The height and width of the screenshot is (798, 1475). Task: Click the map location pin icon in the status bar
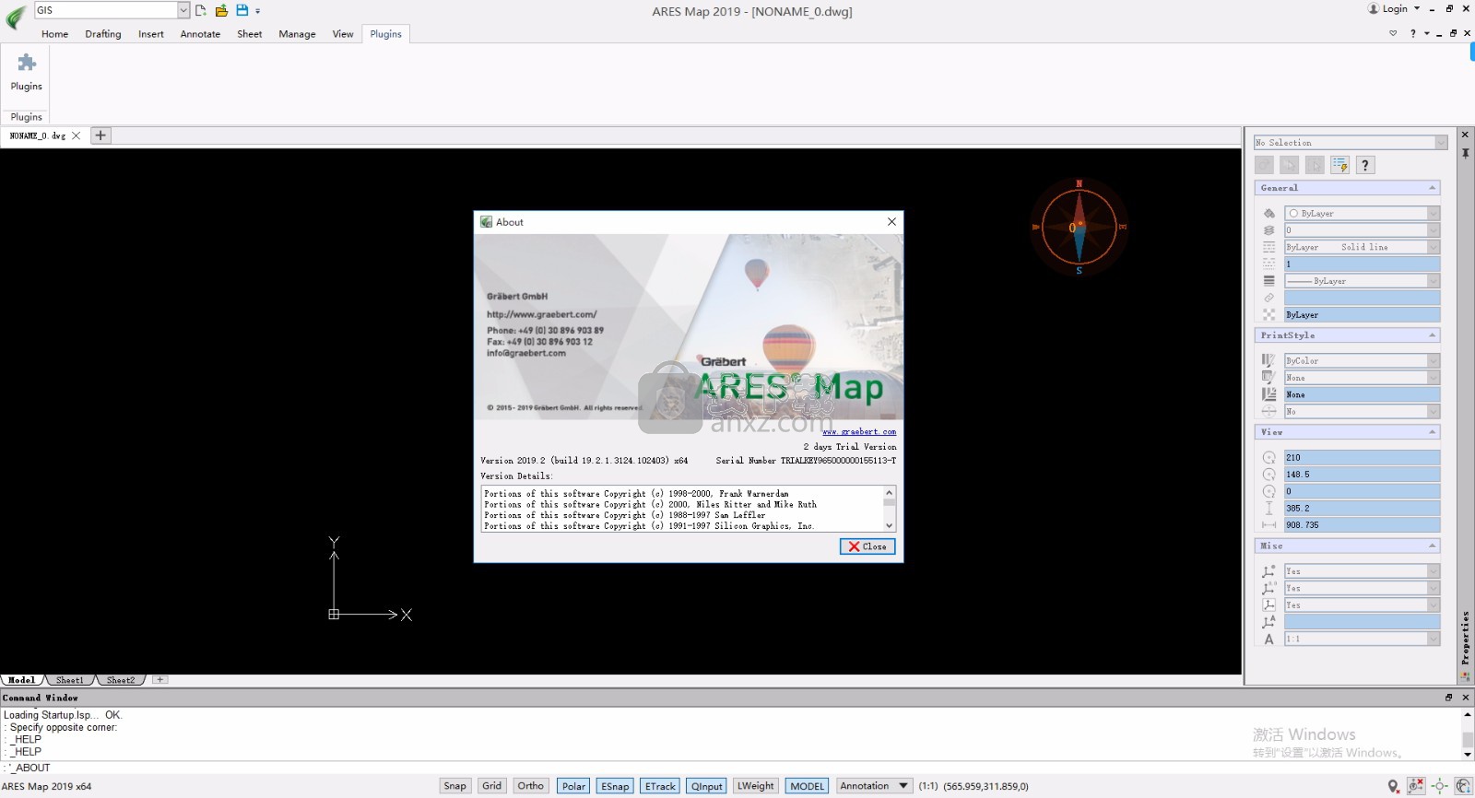(1393, 786)
